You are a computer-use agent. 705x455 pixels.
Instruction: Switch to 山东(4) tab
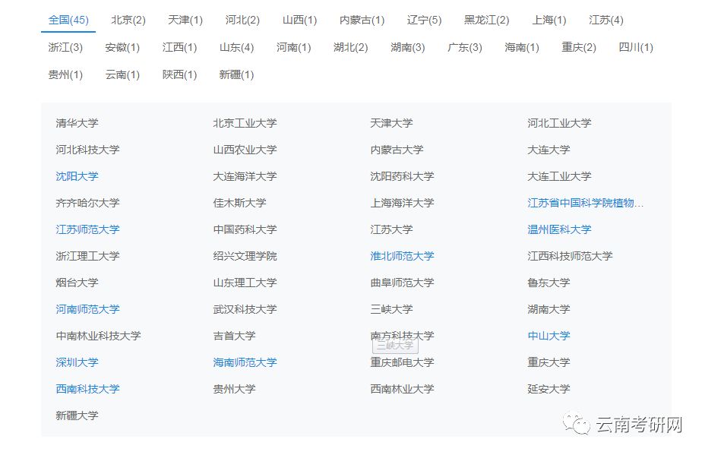(236, 47)
